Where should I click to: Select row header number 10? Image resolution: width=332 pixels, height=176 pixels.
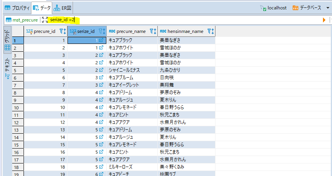pos(18,108)
